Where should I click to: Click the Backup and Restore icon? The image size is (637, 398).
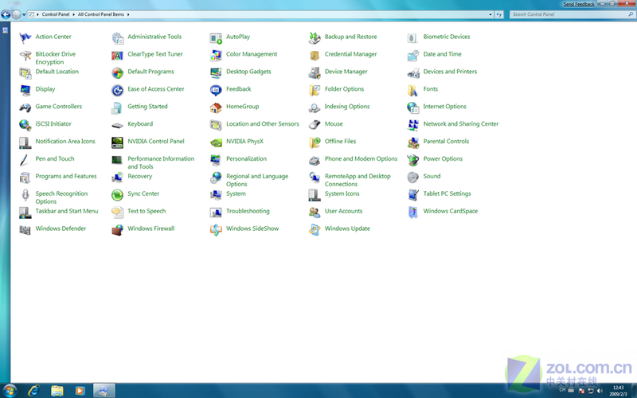pos(315,38)
